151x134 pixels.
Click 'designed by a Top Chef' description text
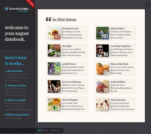coord(72,38)
